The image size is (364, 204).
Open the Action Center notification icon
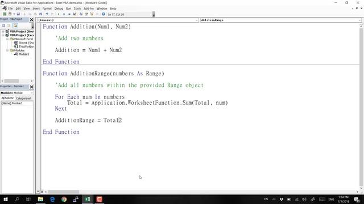[x=357, y=199]
